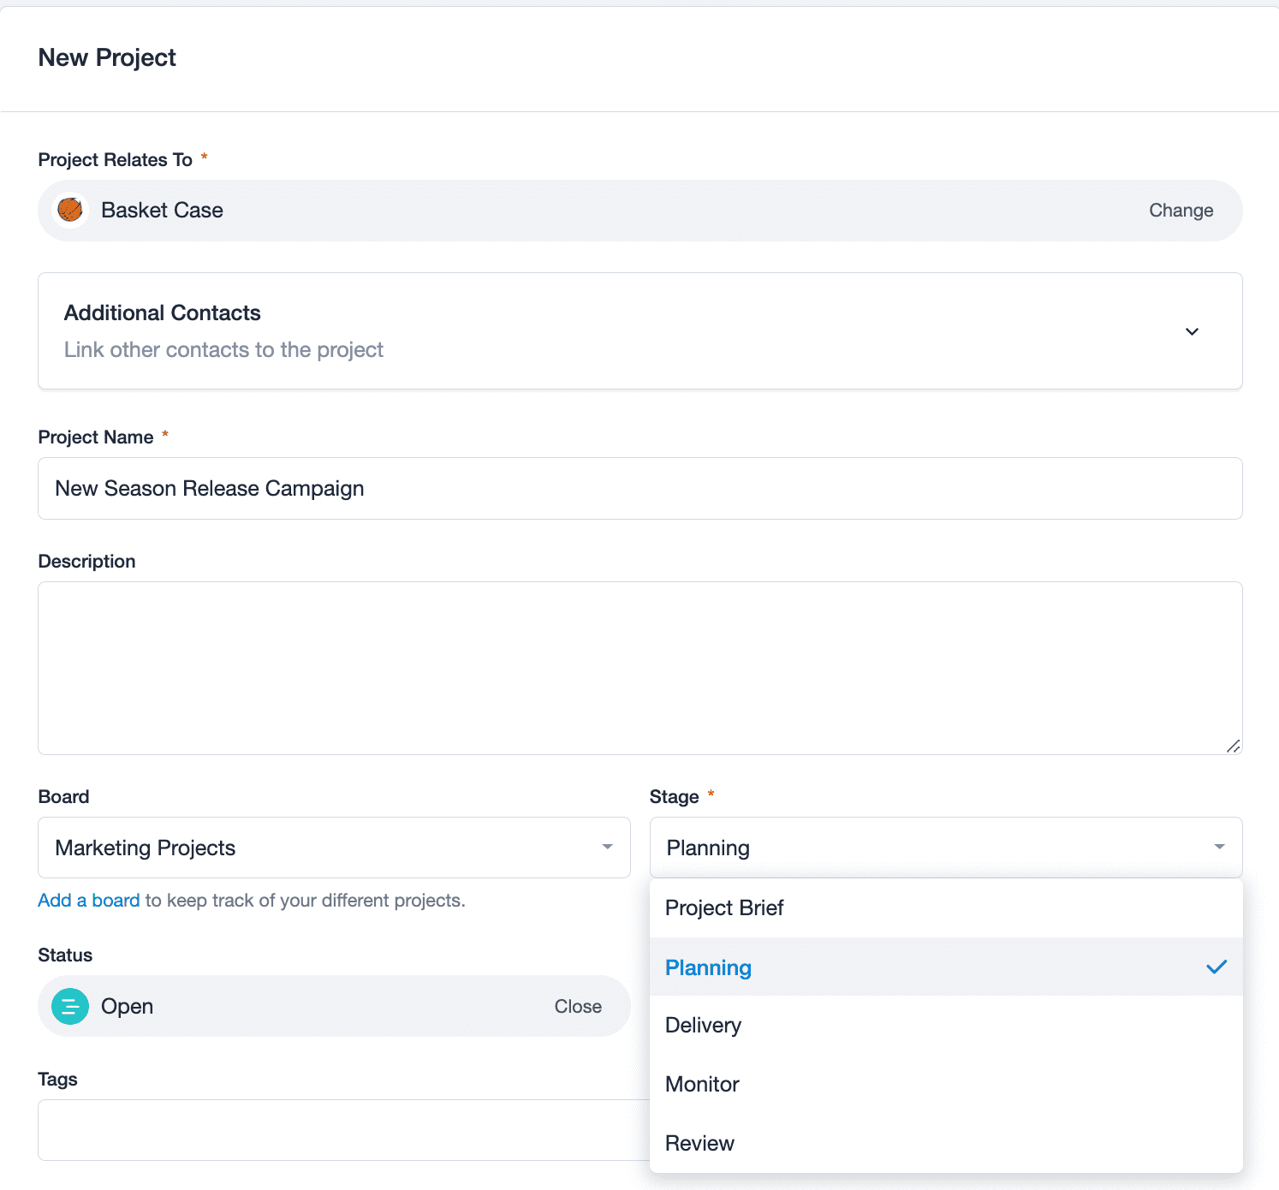Image resolution: width=1279 pixels, height=1190 pixels.
Task: Click the Status field label
Action: [65, 955]
